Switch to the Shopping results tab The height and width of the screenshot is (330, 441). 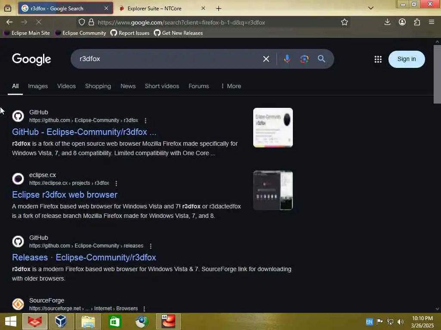tap(98, 86)
